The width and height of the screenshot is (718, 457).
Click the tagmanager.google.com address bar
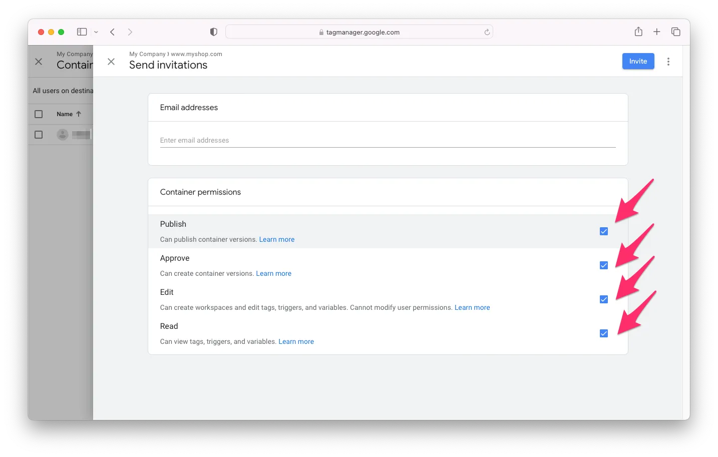[x=359, y=32]
